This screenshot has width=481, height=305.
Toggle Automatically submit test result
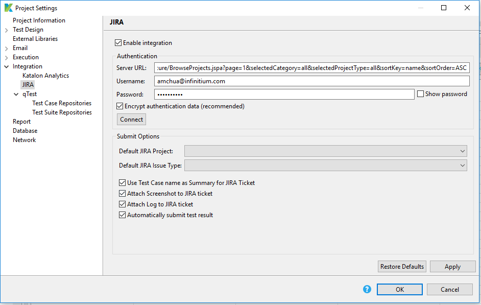pyautogui.click(x=122, y=215)
